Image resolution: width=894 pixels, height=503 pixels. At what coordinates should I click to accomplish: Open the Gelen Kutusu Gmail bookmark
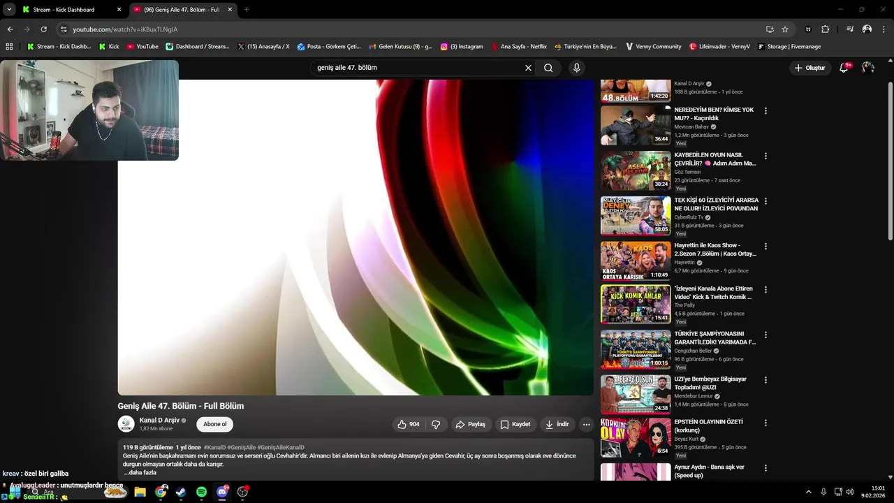(x=400, y=47)
